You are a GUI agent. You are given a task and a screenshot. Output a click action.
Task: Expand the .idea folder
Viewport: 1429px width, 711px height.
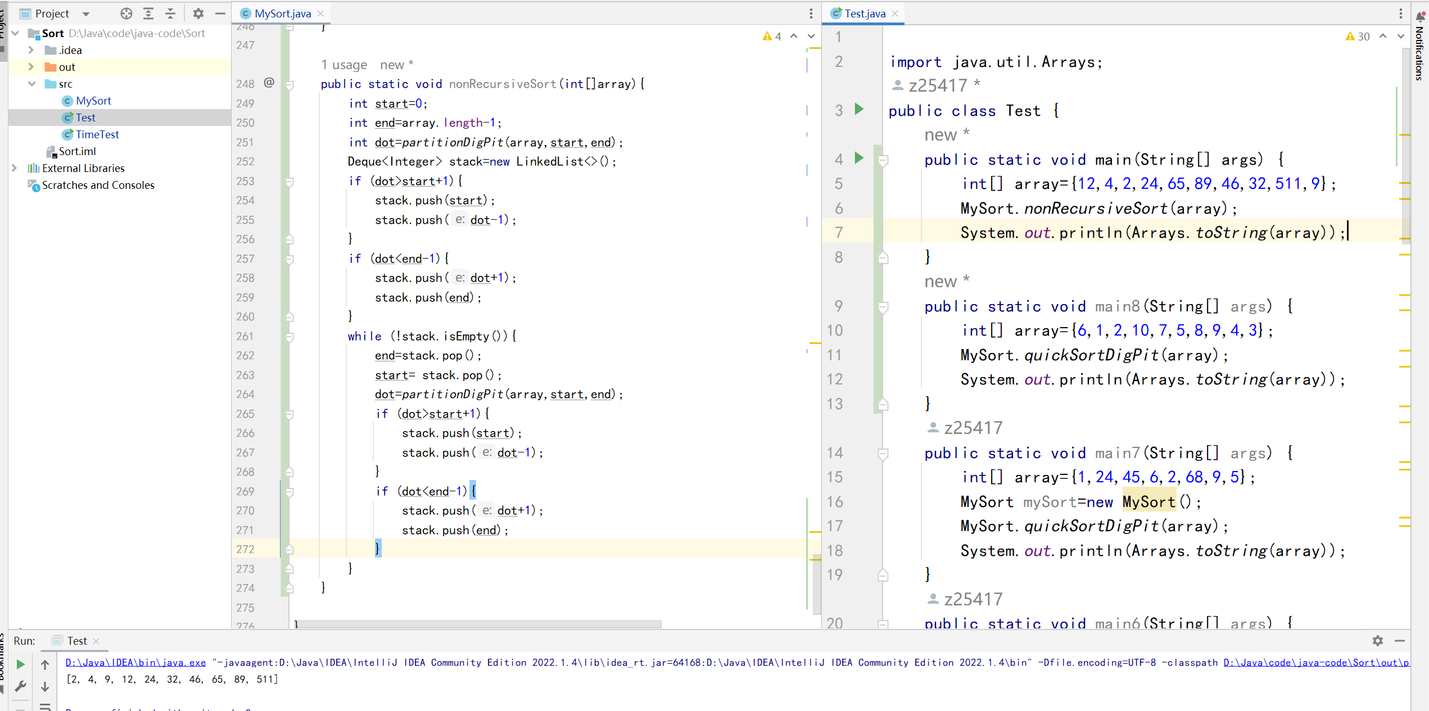coord(31,50)
